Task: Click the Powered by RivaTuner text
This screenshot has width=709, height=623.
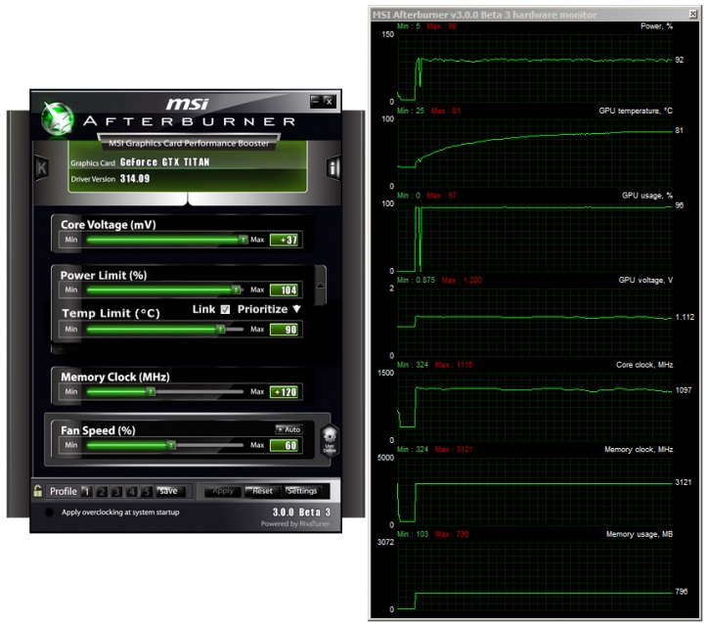Action: coord(295,524)
